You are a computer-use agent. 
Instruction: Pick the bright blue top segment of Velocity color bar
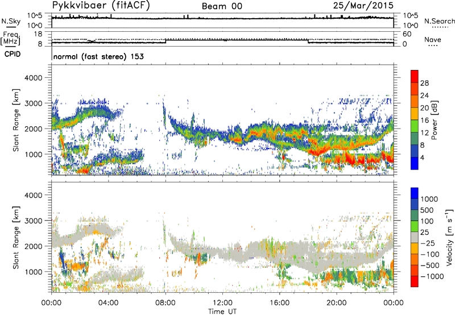pos(415,193)
